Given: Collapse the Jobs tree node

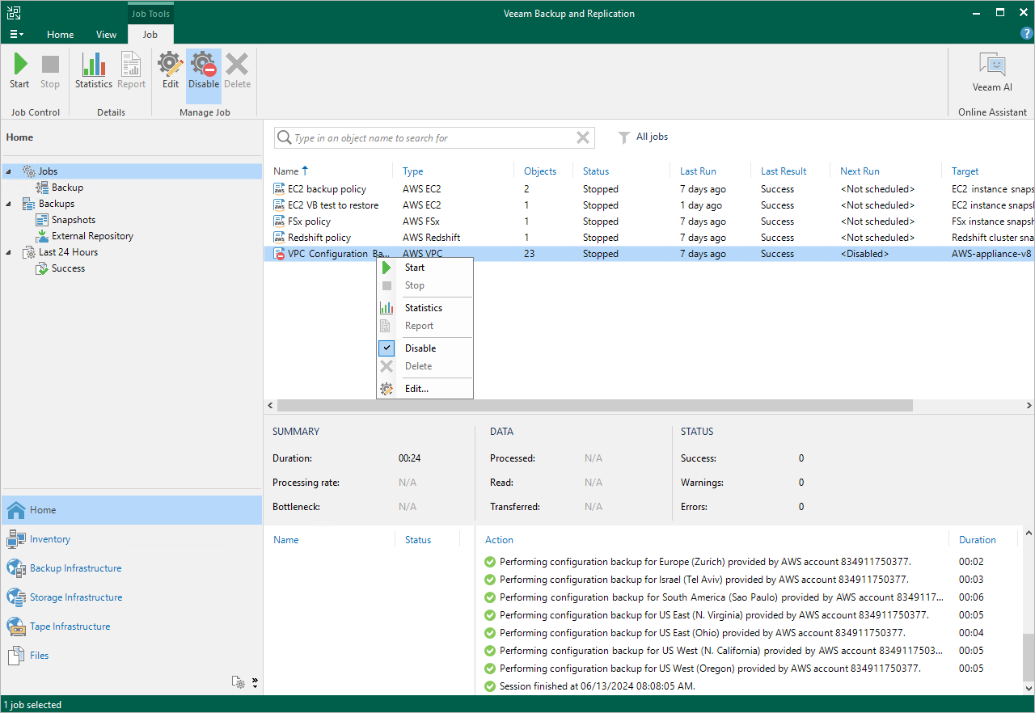Looking at the screenshot, I should [x=9, y=171].
